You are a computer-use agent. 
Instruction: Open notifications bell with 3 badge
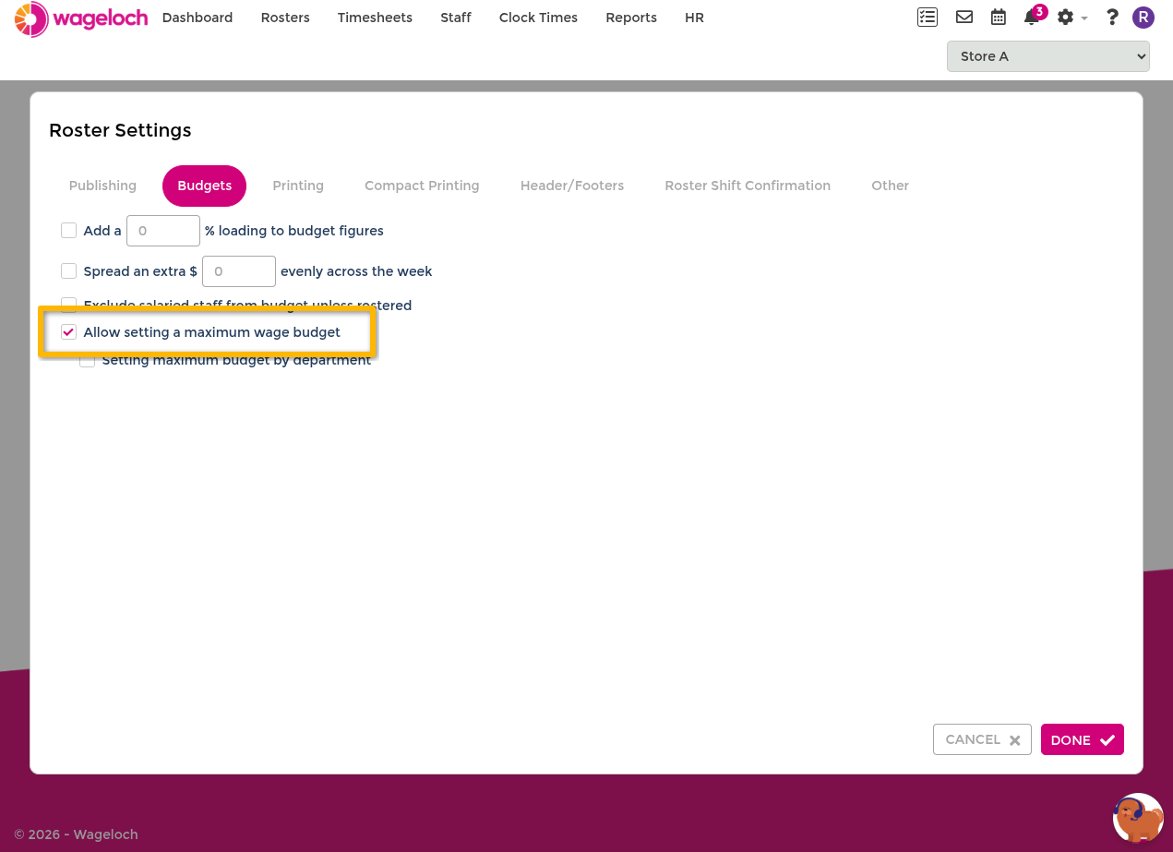pyautogui.click(x=1034, y=16)
